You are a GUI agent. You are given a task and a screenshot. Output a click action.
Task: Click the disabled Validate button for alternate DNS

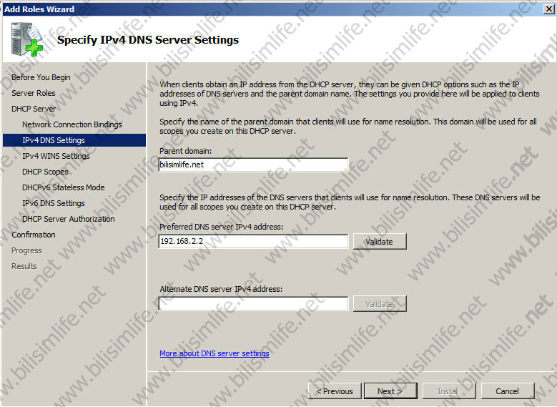(x=380, y=304)
